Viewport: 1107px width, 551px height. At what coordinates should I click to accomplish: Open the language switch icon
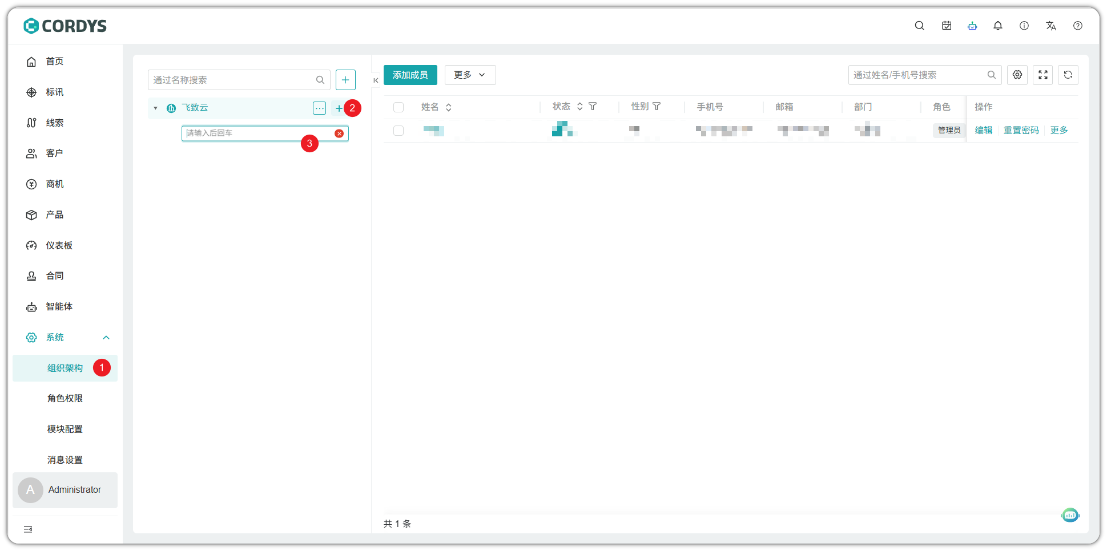[x=1050, y=26]
